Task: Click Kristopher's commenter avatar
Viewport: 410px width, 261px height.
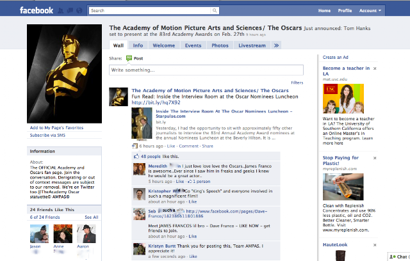Action: pos(139,194)
